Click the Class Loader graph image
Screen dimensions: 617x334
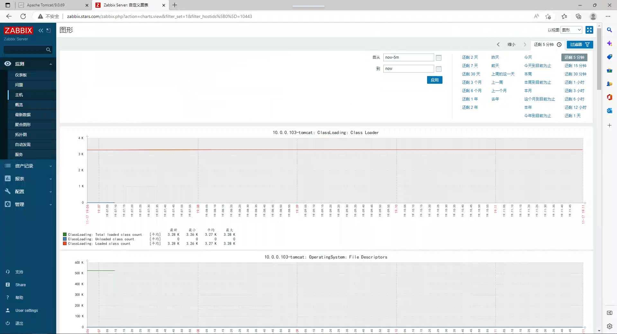point(326,188)
